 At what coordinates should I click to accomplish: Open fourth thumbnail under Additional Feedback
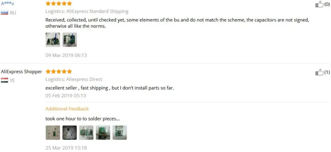coord(103,133)
